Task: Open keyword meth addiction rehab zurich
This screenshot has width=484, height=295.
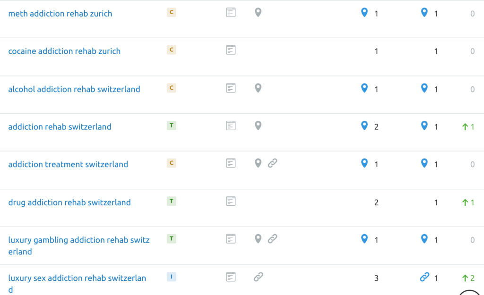Action: (x=60, y=14)
